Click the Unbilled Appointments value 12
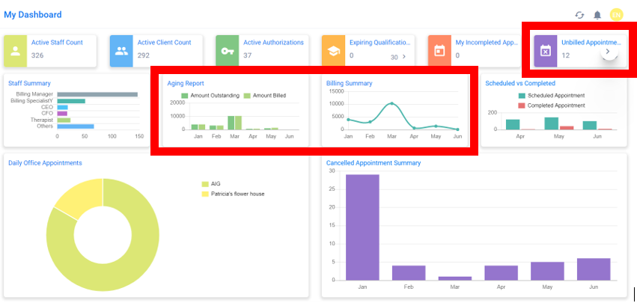The height and width of the screenshot is (303, 637). [565, 55]
